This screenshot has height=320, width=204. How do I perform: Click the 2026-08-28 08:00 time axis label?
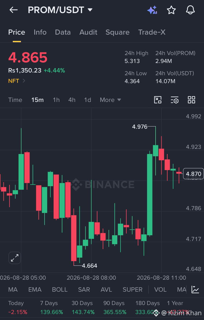pos(91,277)
